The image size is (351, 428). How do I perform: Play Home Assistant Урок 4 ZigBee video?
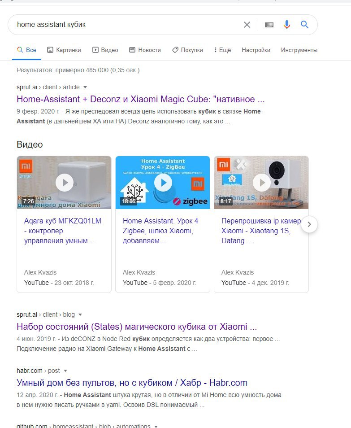pyautogui.click(x=163, y=182)
